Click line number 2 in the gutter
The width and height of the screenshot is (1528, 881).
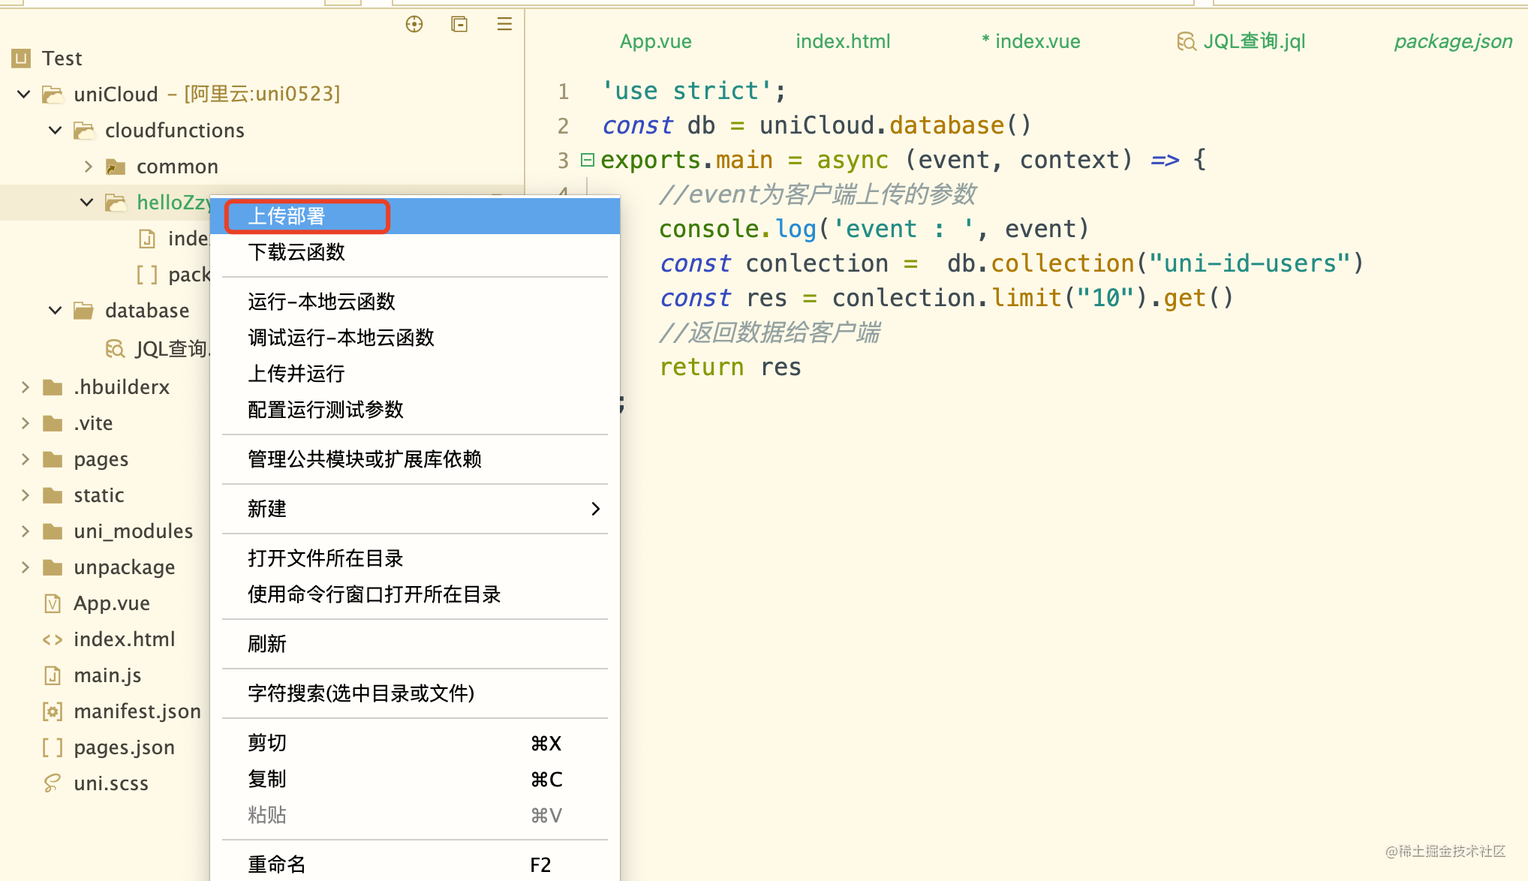[564, 125]
